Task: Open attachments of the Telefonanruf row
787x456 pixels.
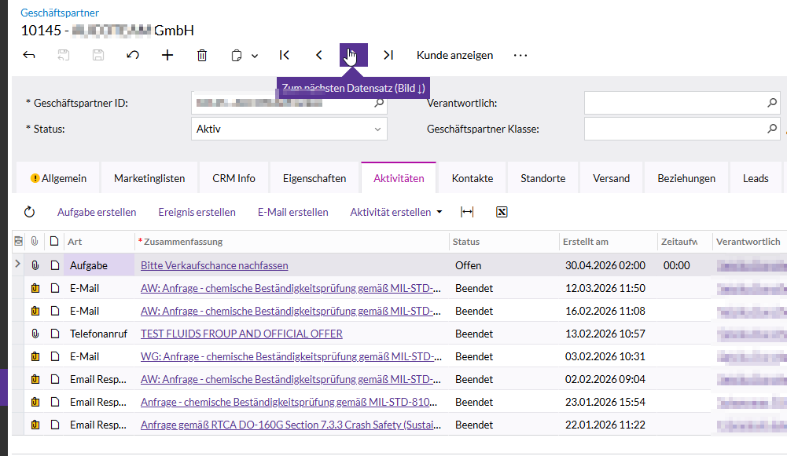Action: coord(35,334)
